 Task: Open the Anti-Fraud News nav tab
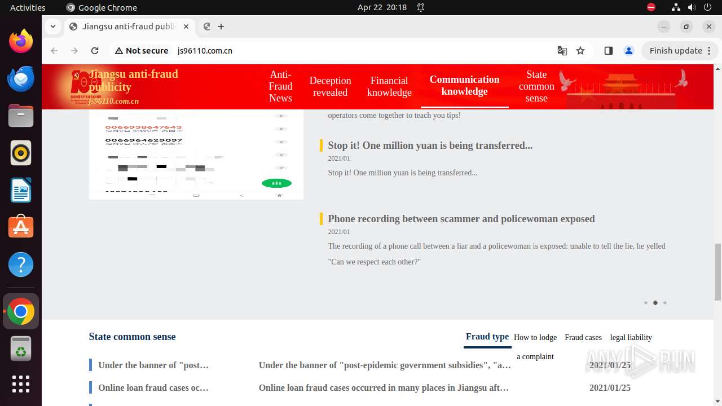click(x=280, y=86)
